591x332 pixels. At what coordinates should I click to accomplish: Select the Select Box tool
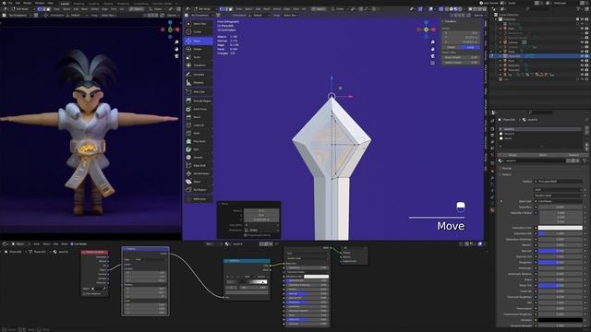(199, 24)
